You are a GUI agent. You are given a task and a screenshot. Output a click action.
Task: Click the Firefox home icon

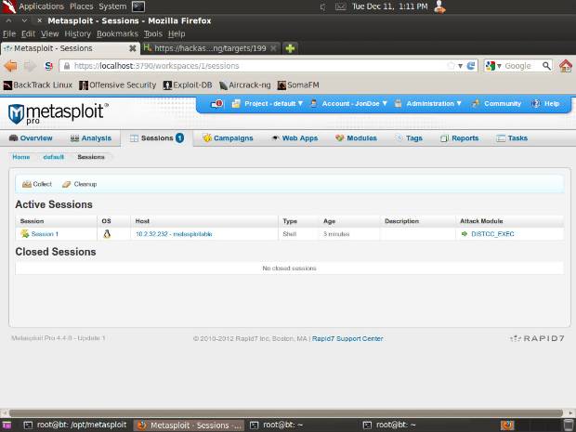[566, 66]
